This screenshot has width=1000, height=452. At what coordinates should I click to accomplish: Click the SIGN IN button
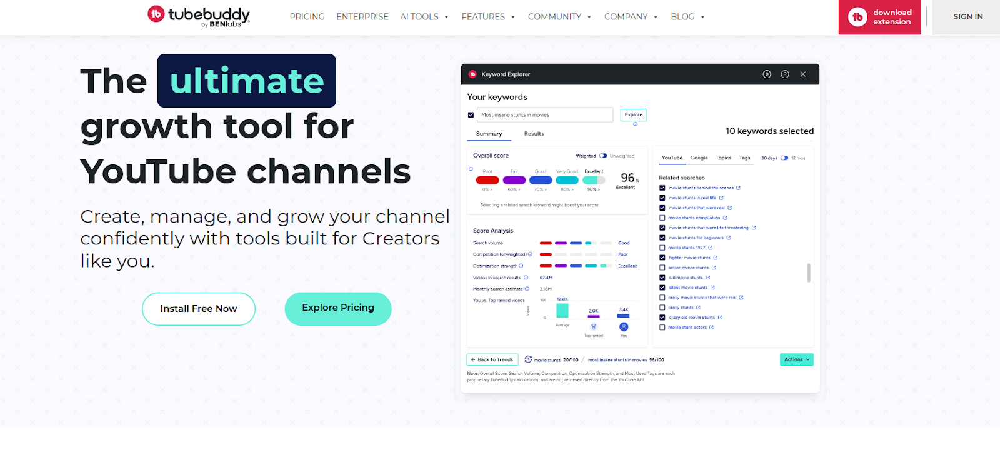(967, 17)
